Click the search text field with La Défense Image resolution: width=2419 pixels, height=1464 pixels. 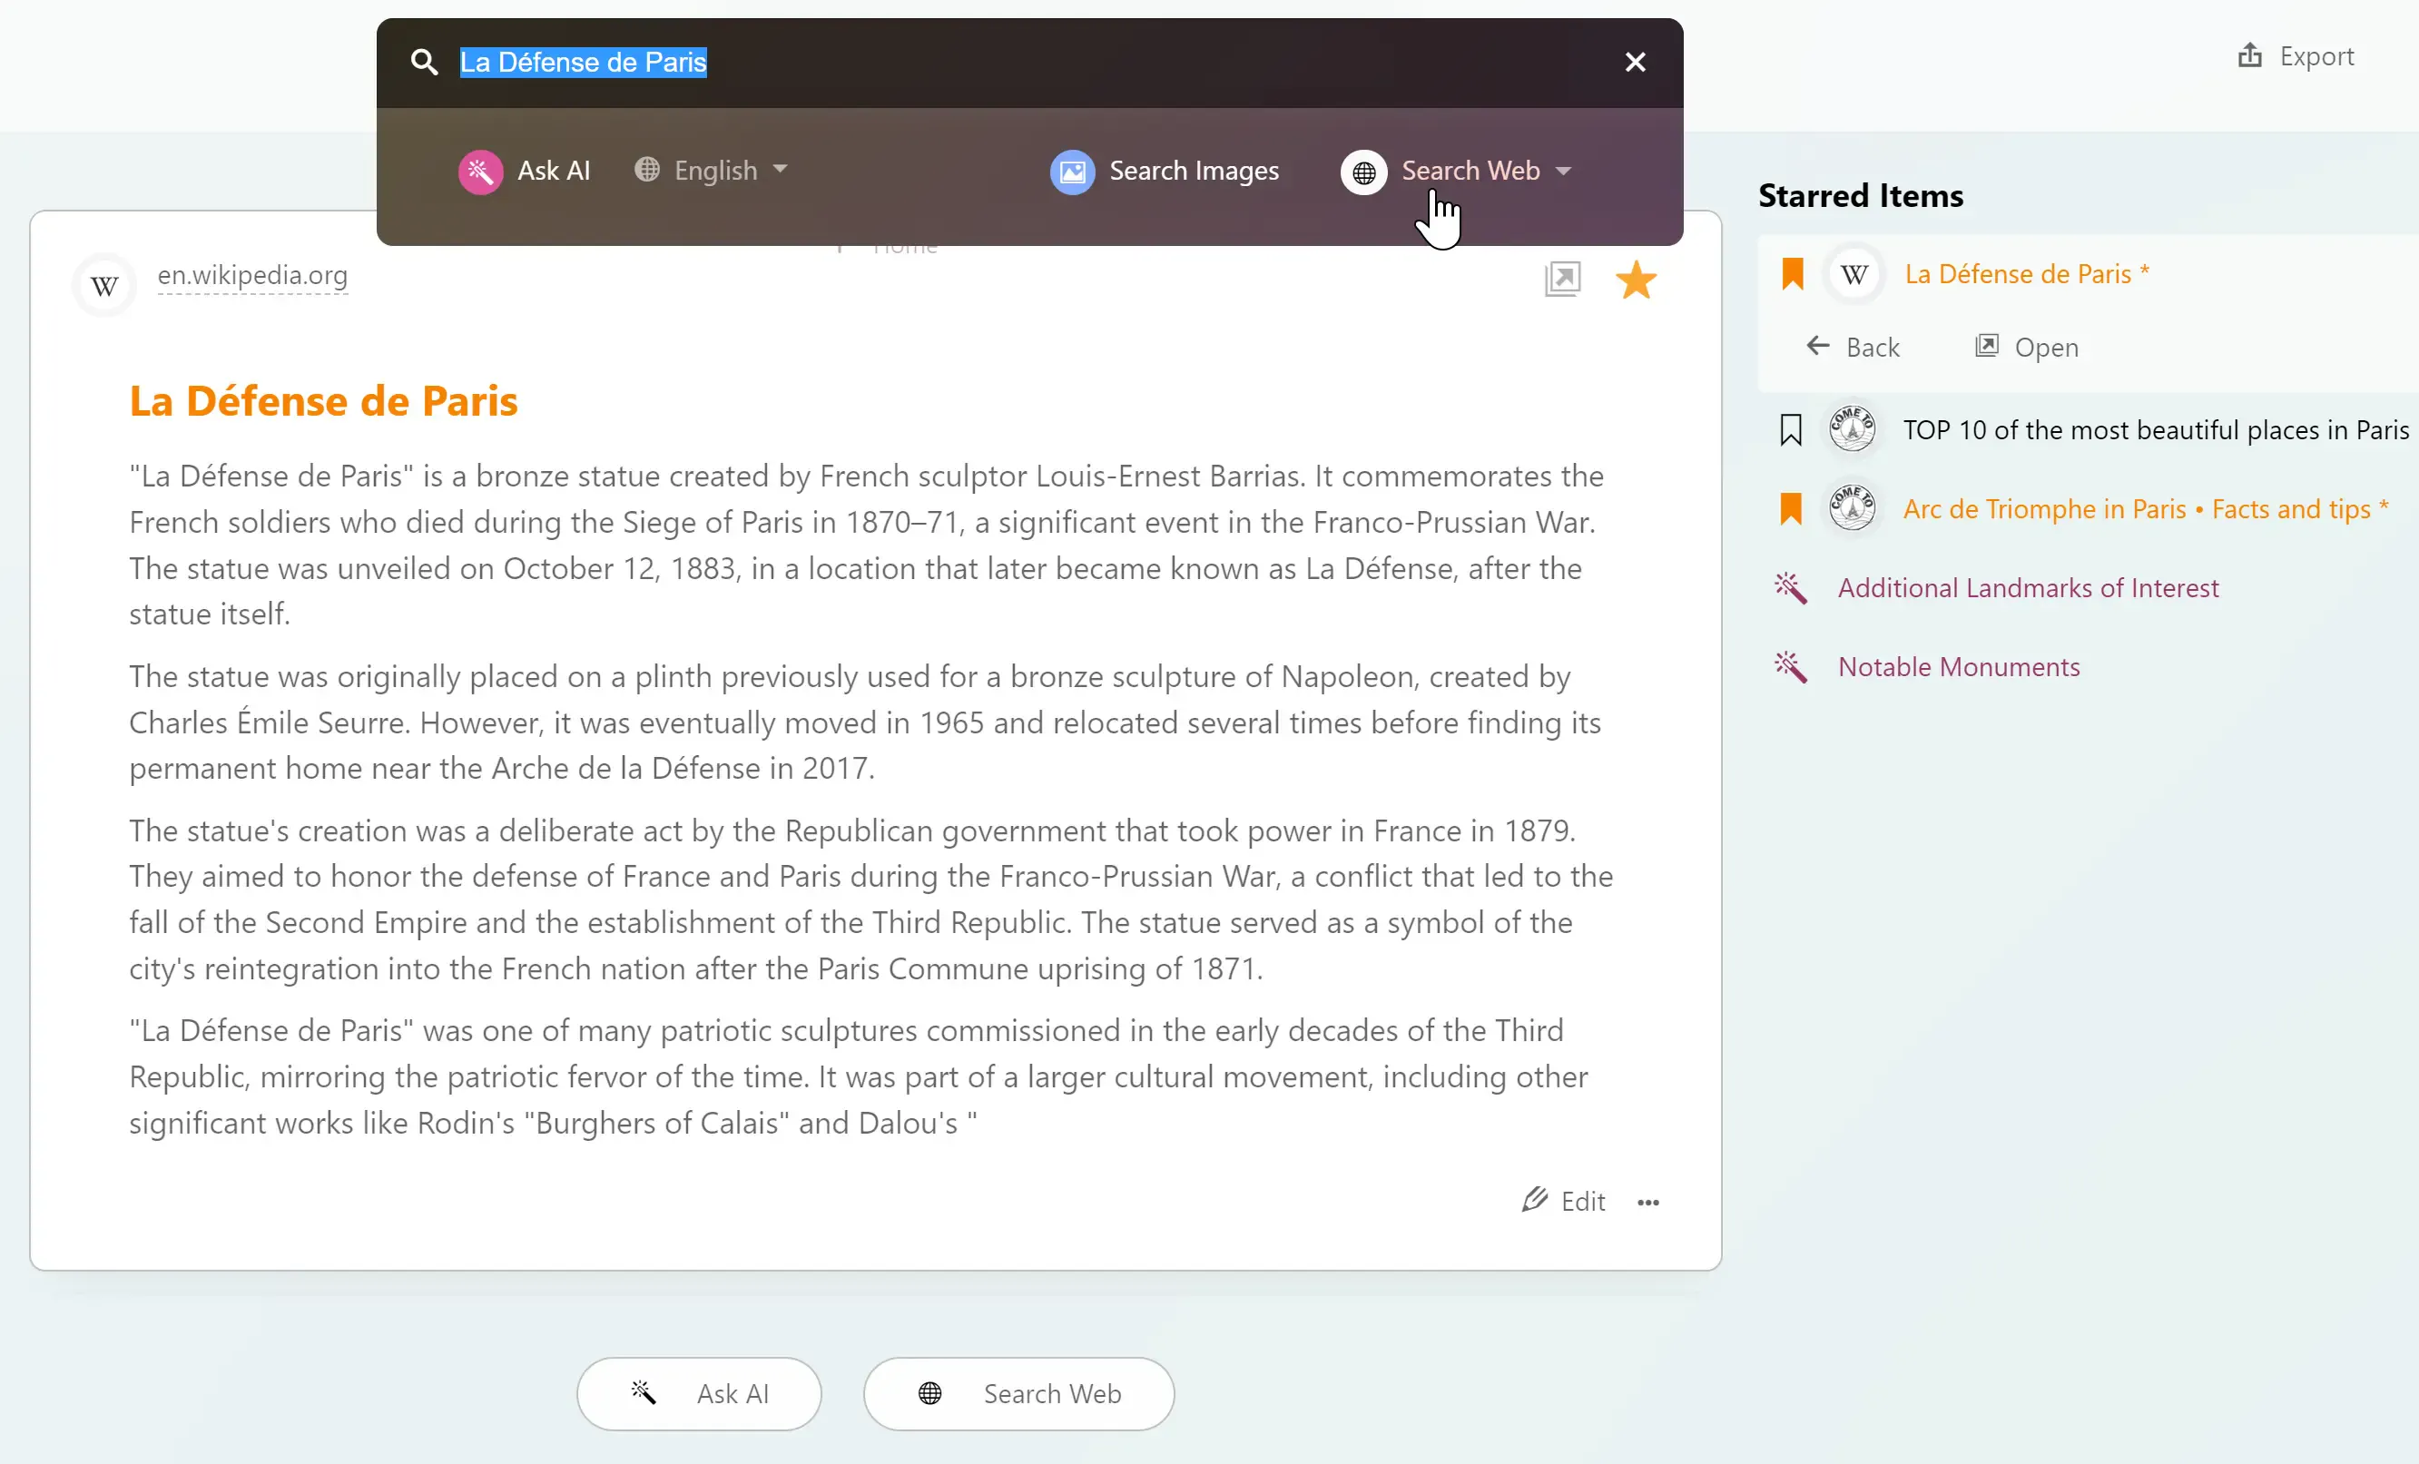point(1031,63)
